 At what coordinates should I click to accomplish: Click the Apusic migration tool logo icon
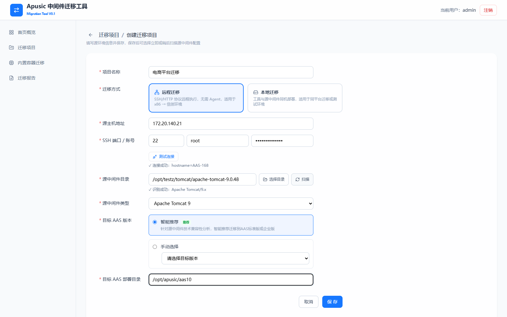pyautogui.click(x=16, y=10)
